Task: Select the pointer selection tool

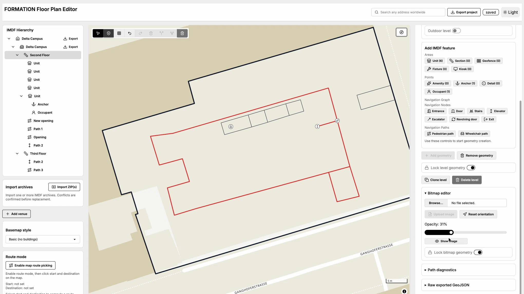Action: [98, 33]
